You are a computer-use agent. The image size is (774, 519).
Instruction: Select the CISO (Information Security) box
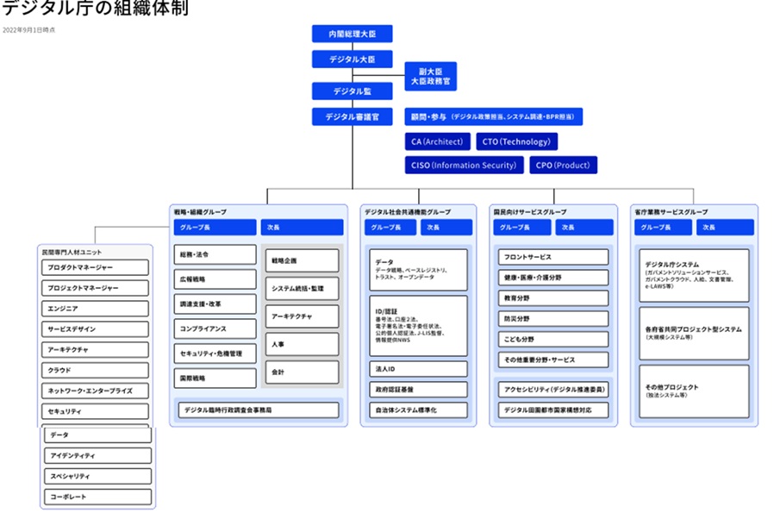click(464, 165)
